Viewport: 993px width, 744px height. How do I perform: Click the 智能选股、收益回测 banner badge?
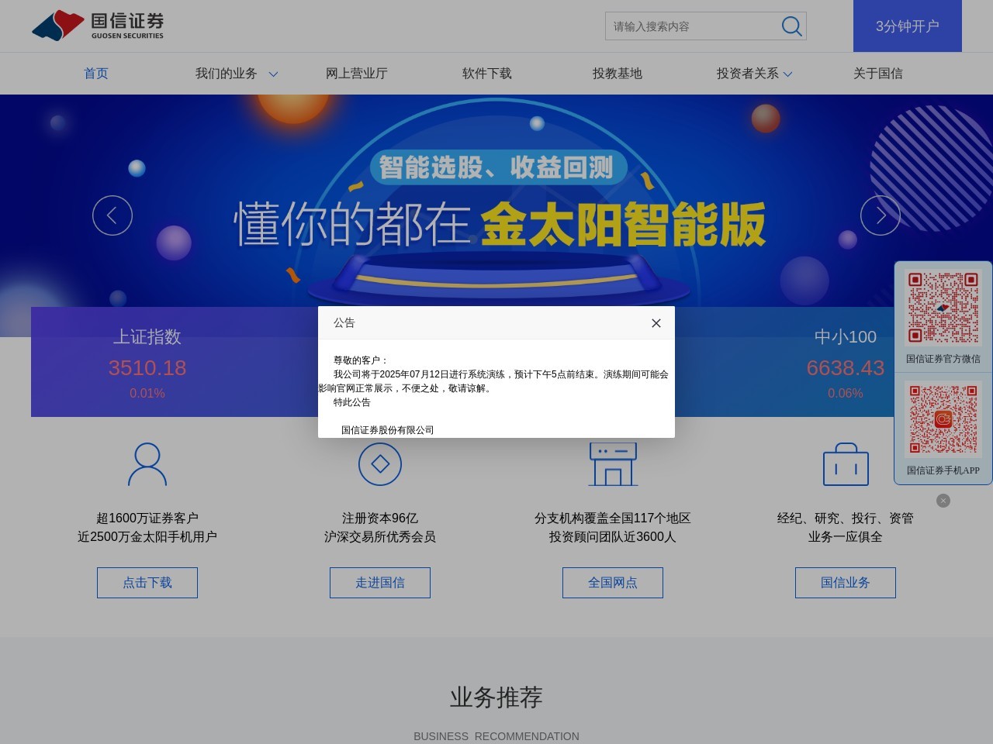[497, 167]
